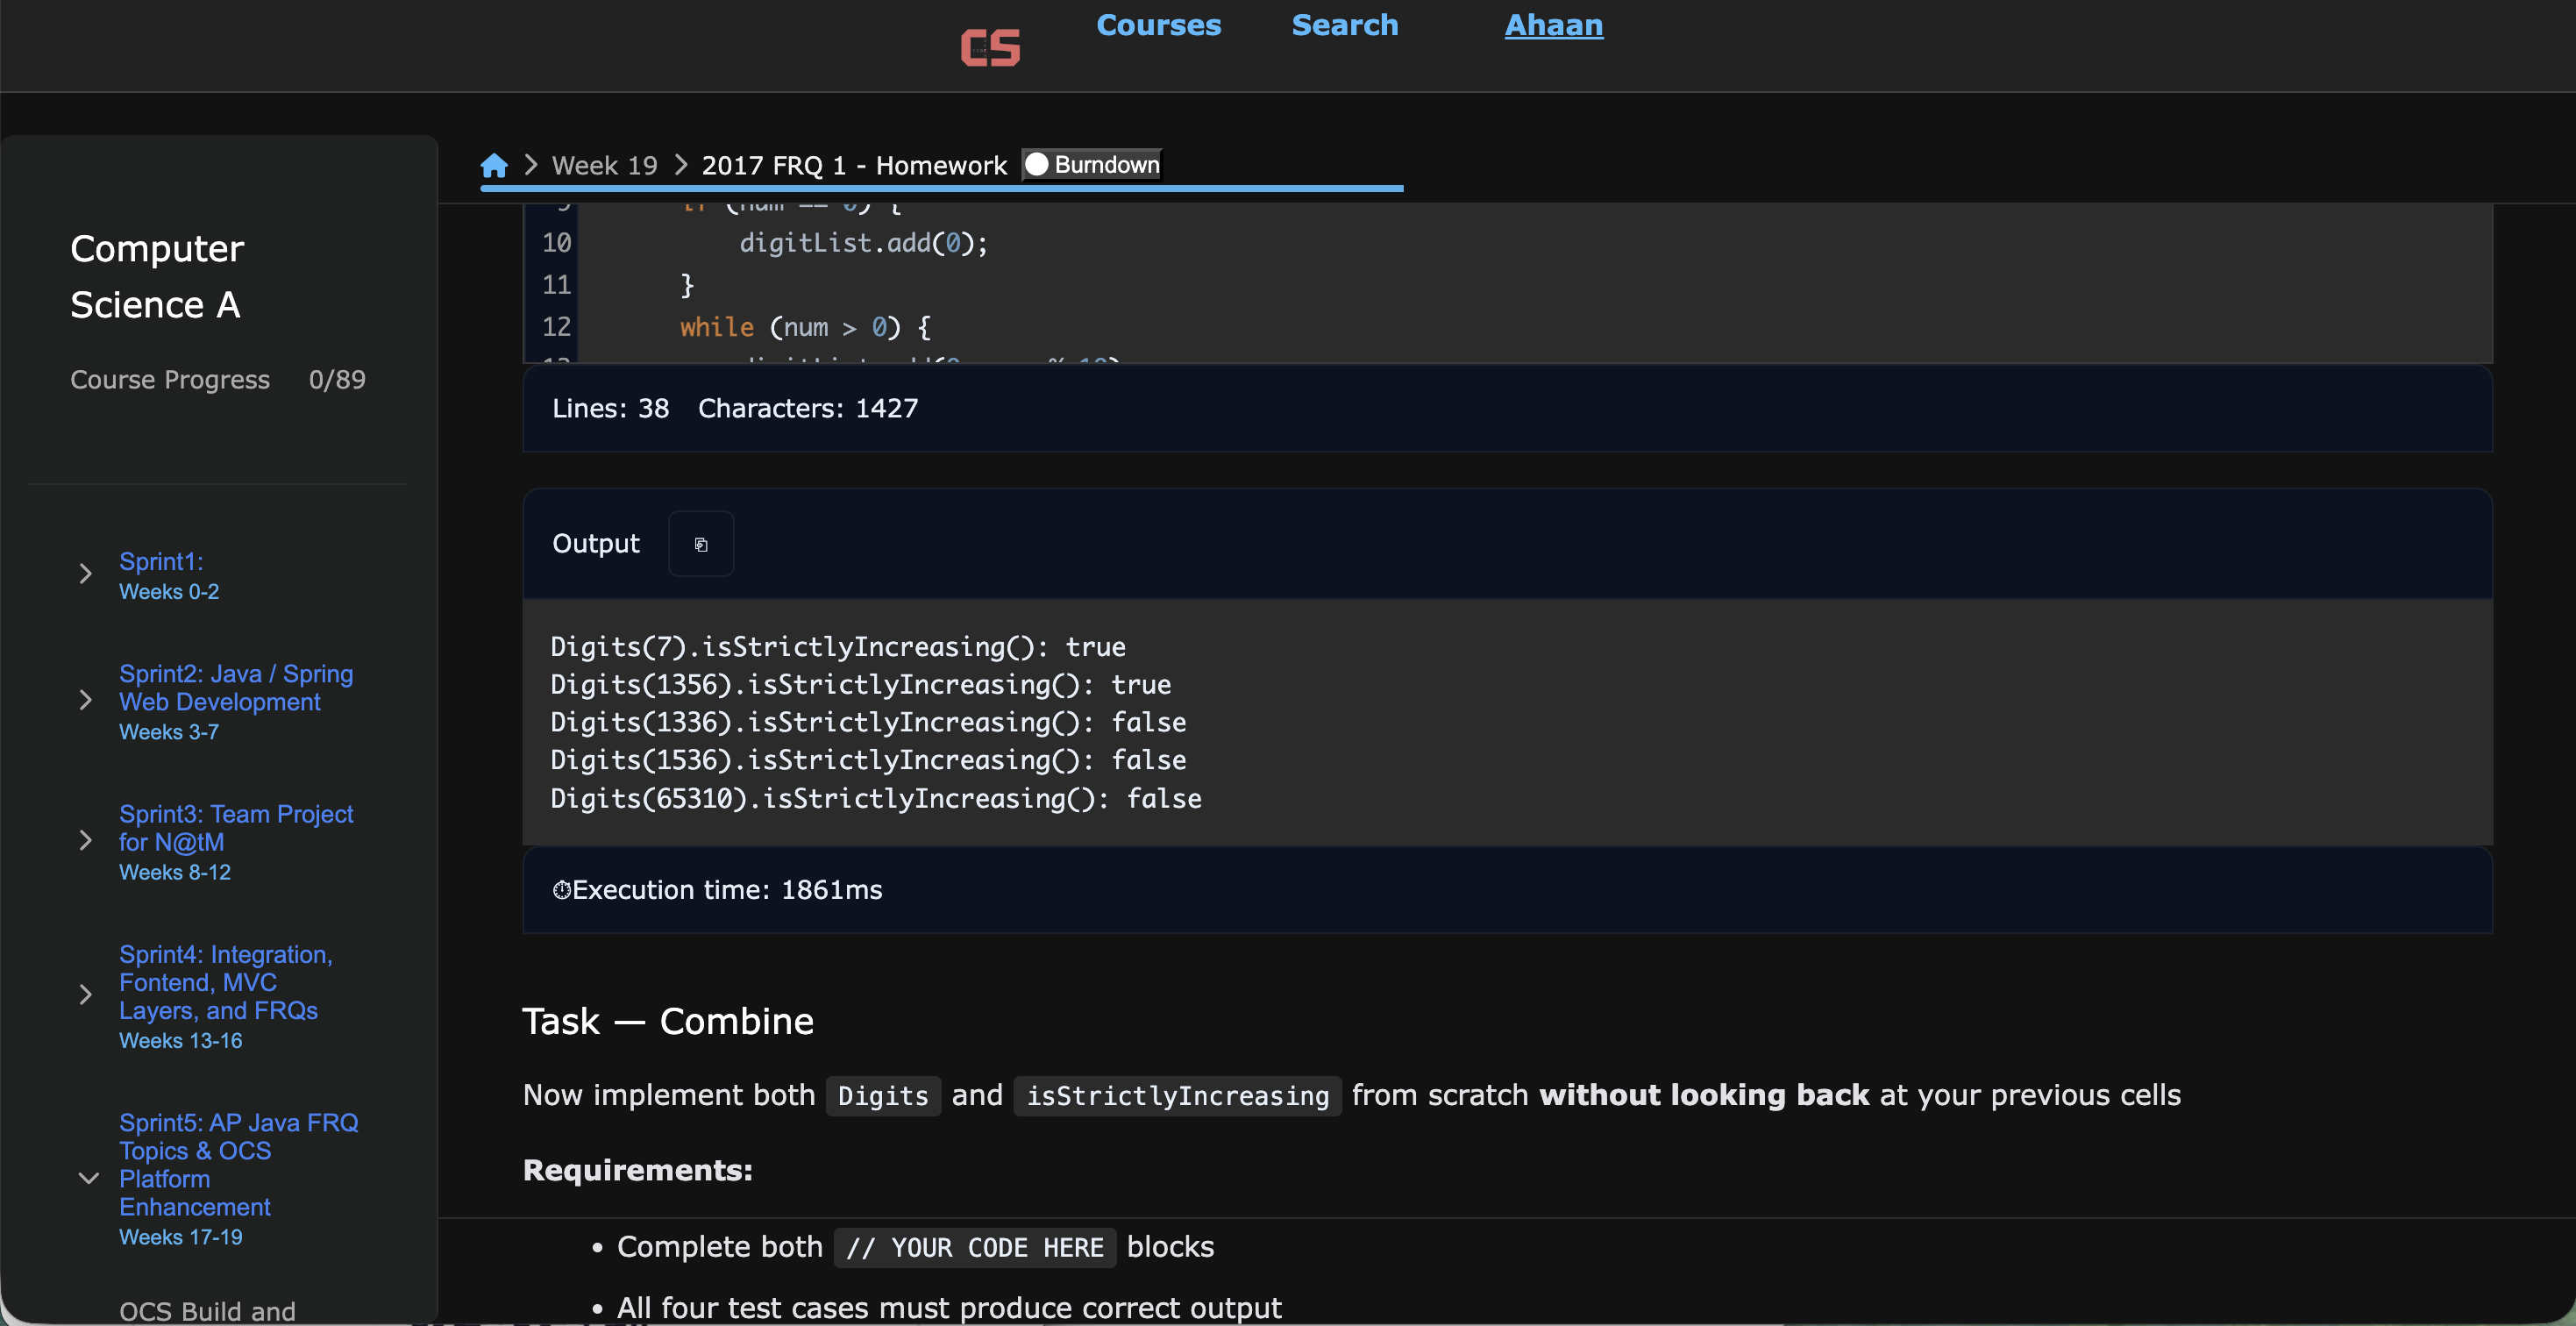Copy the output with copy icon
This screenshot has width=2576, height=1326.
pos(701,544)
